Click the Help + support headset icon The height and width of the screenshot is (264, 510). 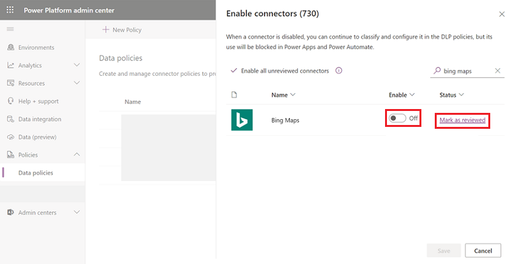click(11, 101)
